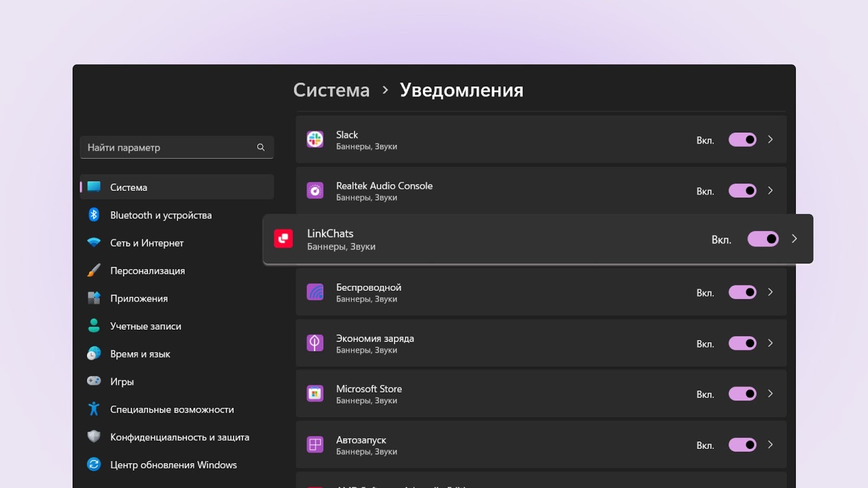Open LinkChats notification details chevron

794,239
